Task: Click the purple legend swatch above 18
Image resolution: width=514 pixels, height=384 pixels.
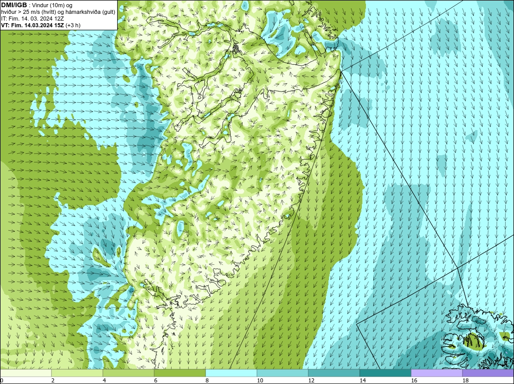Action: click(488, 373)
